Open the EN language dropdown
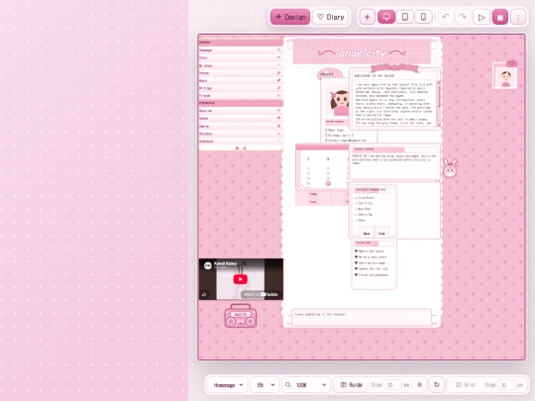This screenshot has height=401, width=535. coord(266,385)
